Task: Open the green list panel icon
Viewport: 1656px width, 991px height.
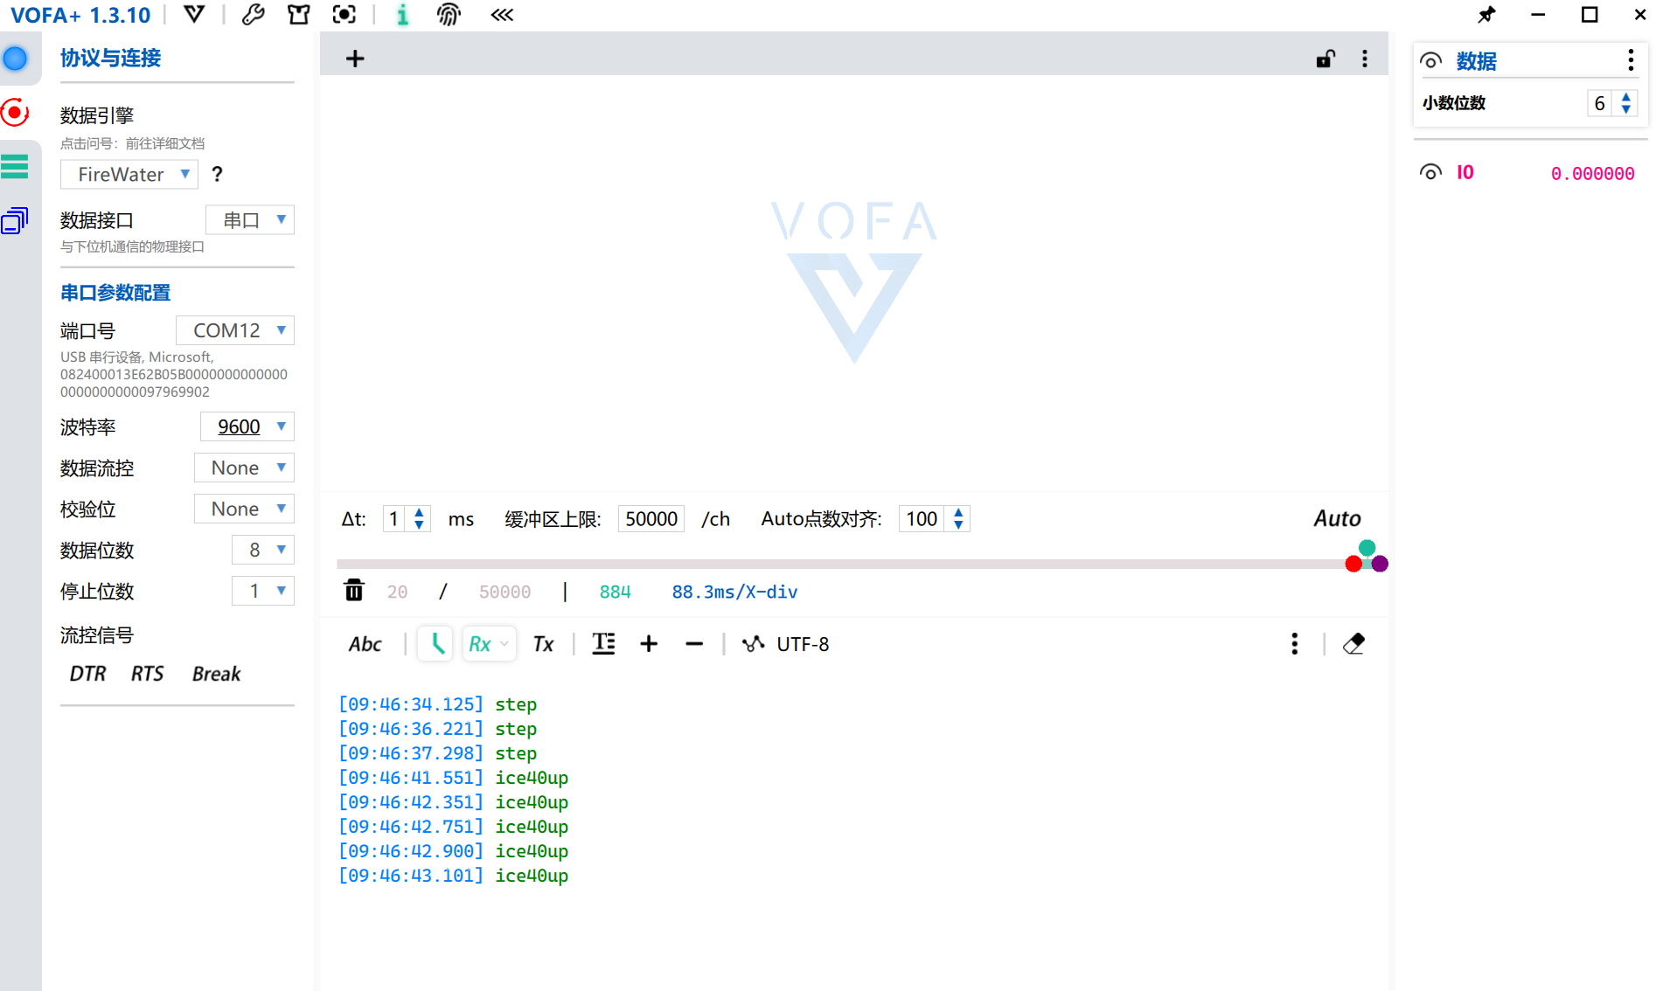Action: click(x=15, y=166)
